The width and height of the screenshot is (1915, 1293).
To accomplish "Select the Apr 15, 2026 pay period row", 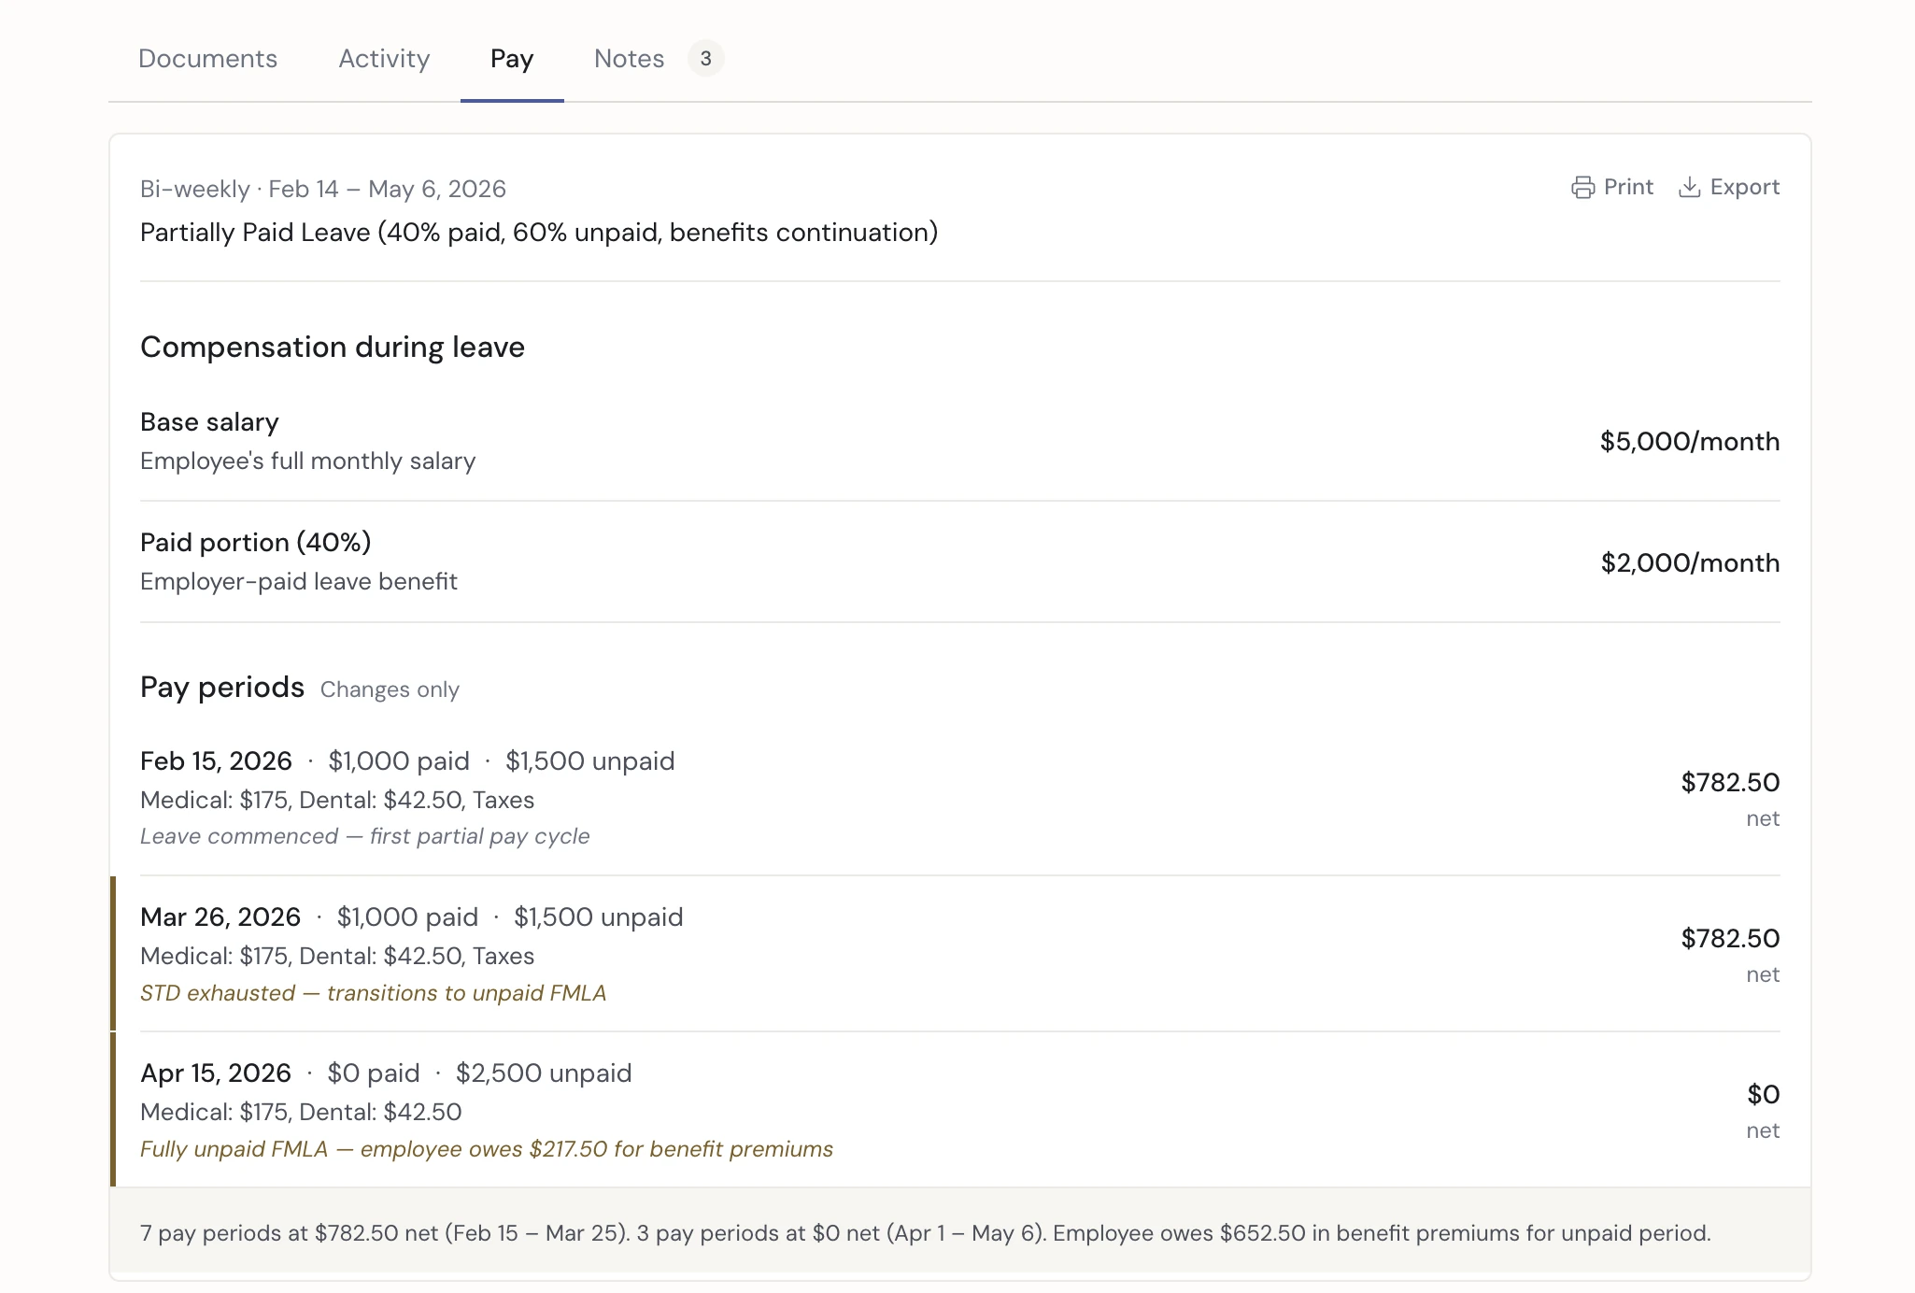I will click(216, 1073).
